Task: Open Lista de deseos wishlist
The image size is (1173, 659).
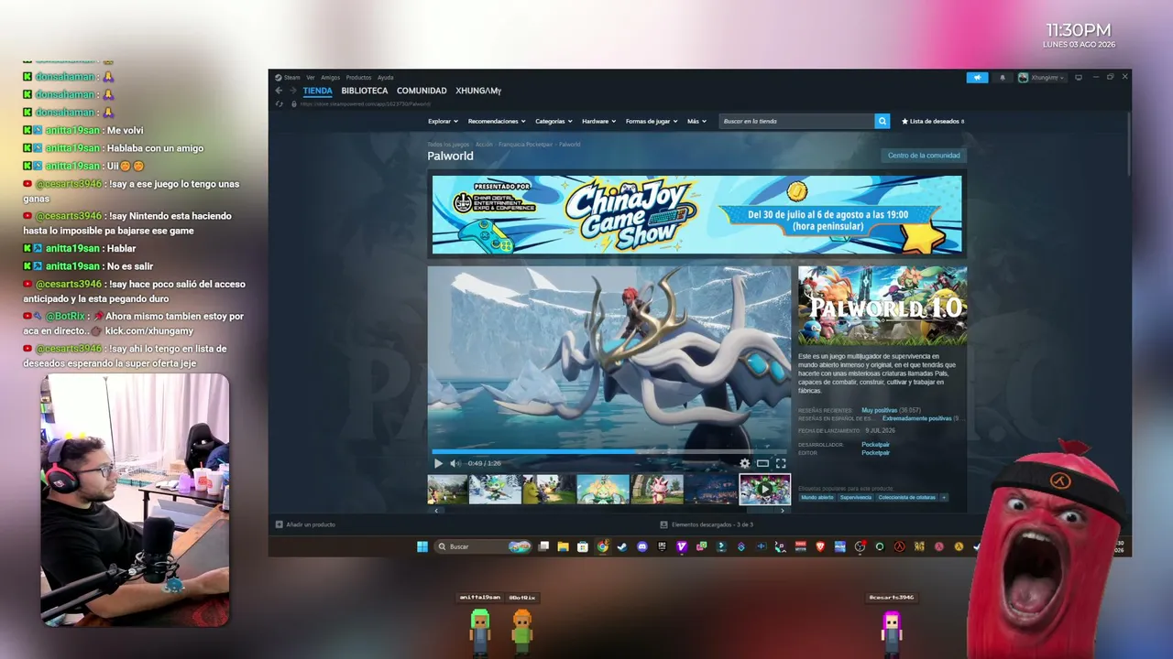Action: [933, 121]
